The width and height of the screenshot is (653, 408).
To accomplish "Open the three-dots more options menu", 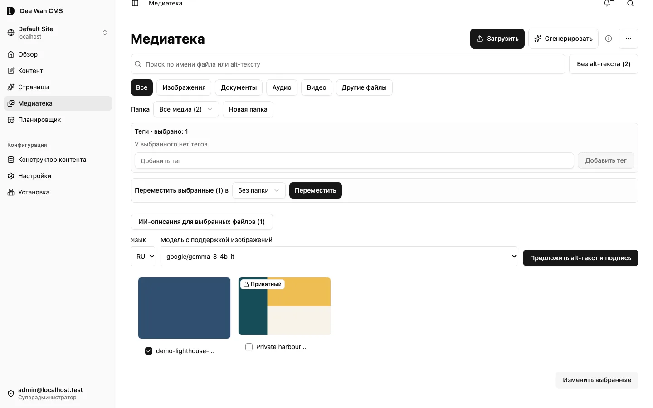I will [x=629, y=39].
